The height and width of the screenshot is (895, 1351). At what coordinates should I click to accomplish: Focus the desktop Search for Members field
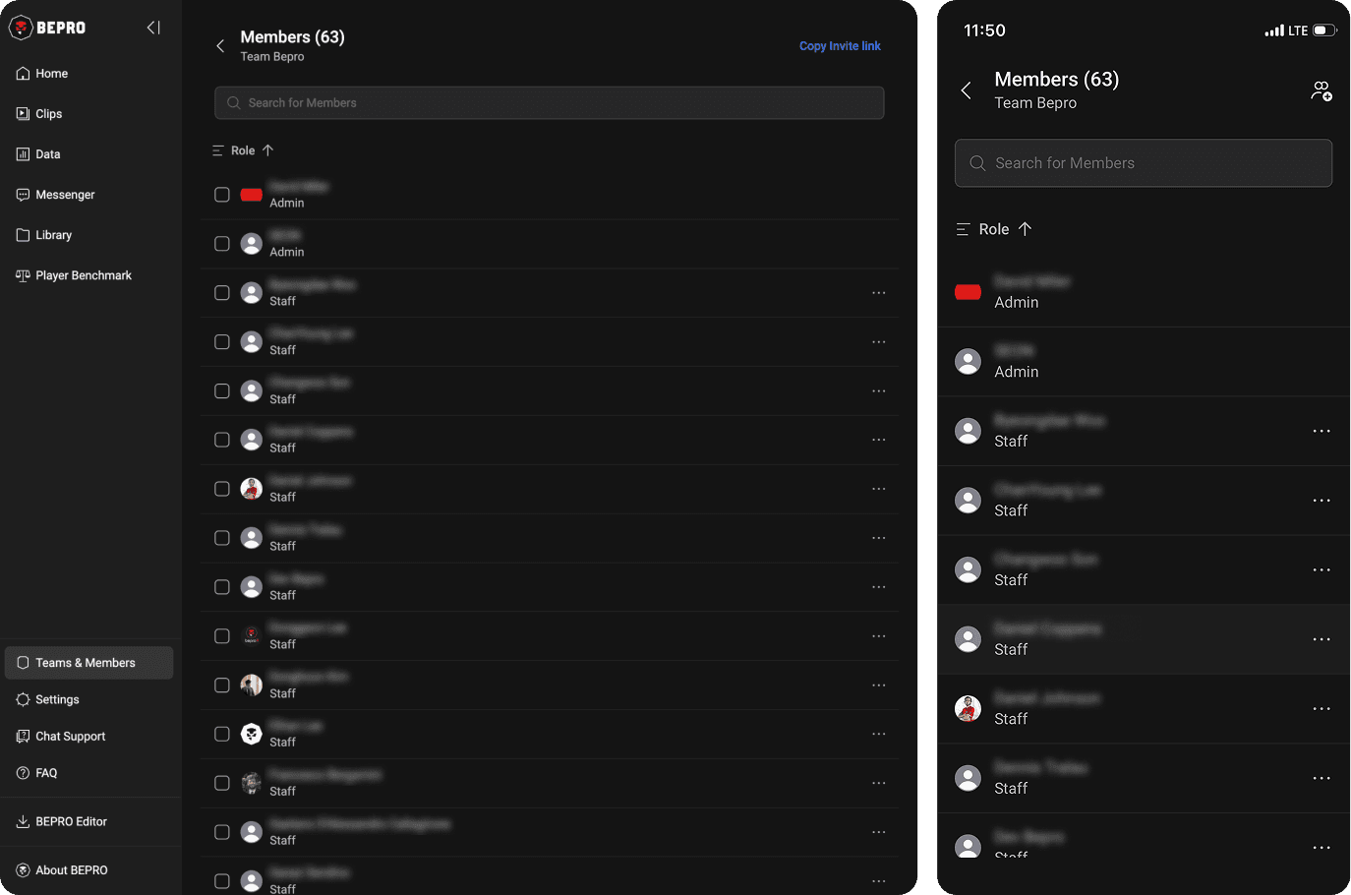(550, 103)
